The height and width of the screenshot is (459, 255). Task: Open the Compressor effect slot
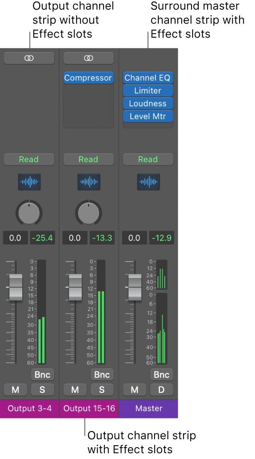click(x=89, y=78)
